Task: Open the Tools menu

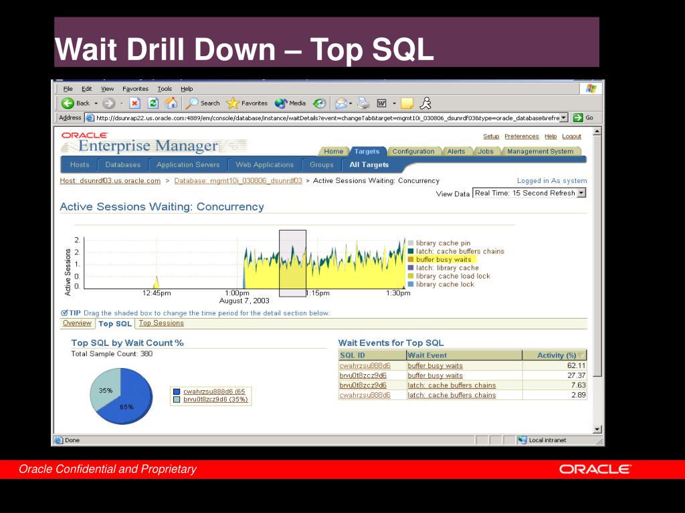Action: point(165,89)
